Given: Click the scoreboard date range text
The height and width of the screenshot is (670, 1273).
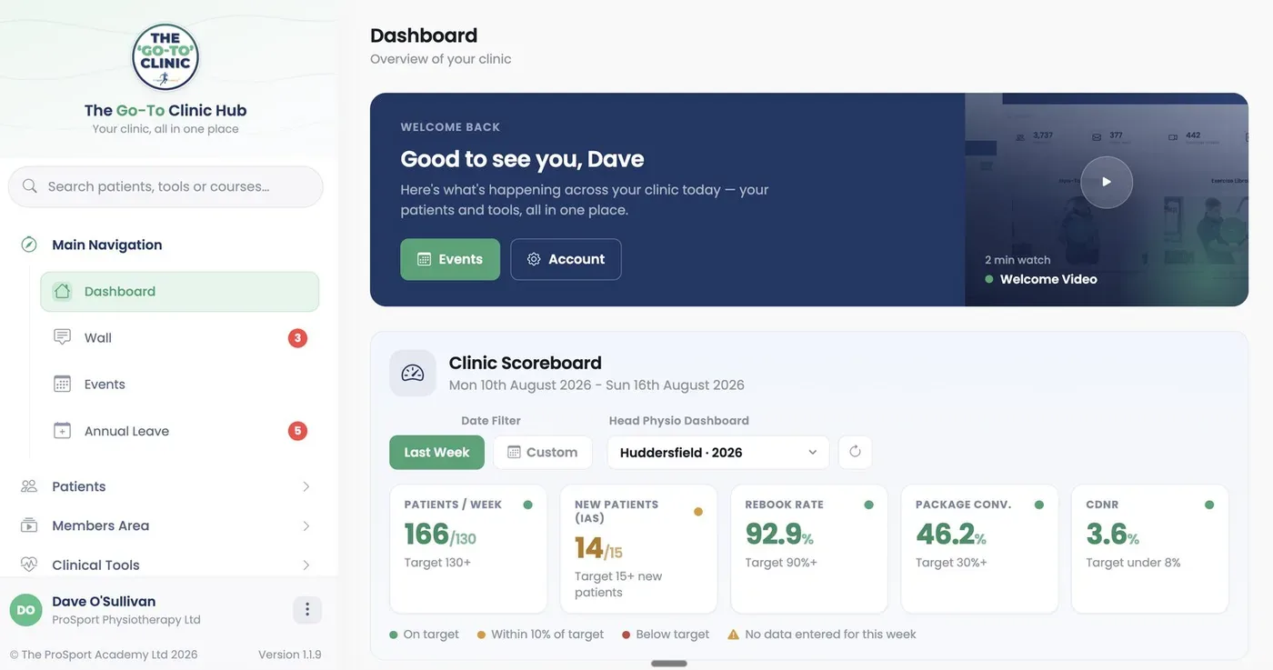Looking at the screenshot, I should pyautogui.click(x=596, y=385).
